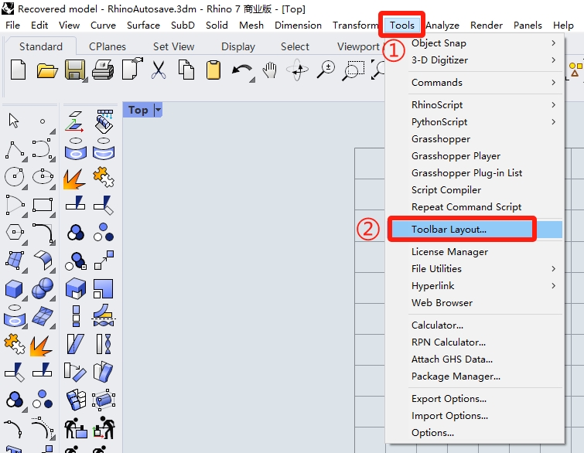Click the Cut scissors icon
The image size is (584, 453).
(159, 70)
